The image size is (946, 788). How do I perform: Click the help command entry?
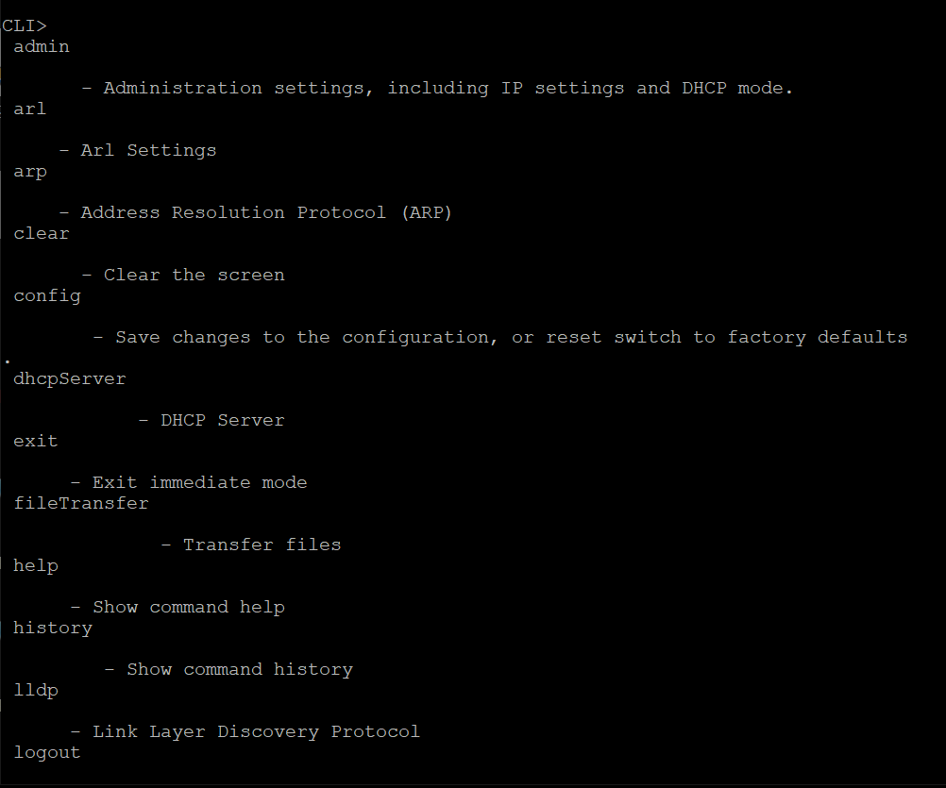click(36, 566)
